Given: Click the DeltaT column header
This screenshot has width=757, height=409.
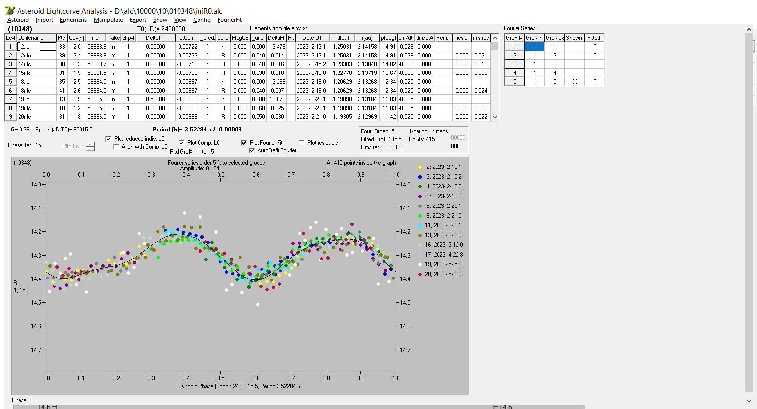Looking at the screenshot, I should 155,38.
